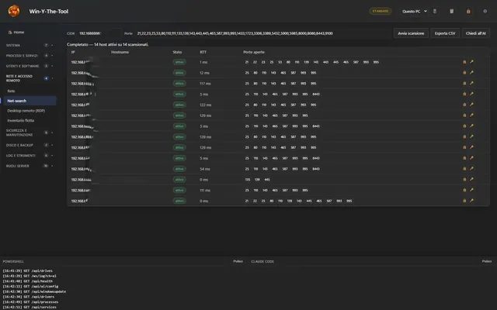Expand the RUOLI SERVER section

pyautogui.click(x=30, y=166)
